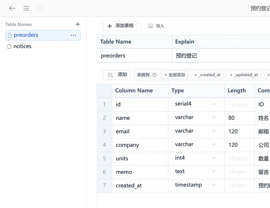Add the _created_at system column
This screenshot has height=208, width=270.
click(x=207, y=75)
